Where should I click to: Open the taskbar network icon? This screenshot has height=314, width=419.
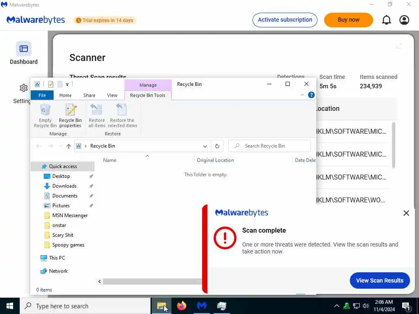click(x=356, y=306)
